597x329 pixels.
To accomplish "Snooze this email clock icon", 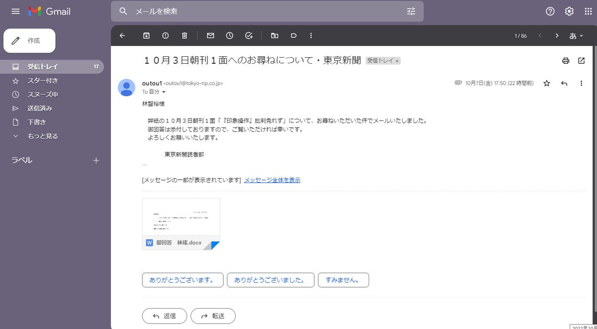I will tap(229, 35).
